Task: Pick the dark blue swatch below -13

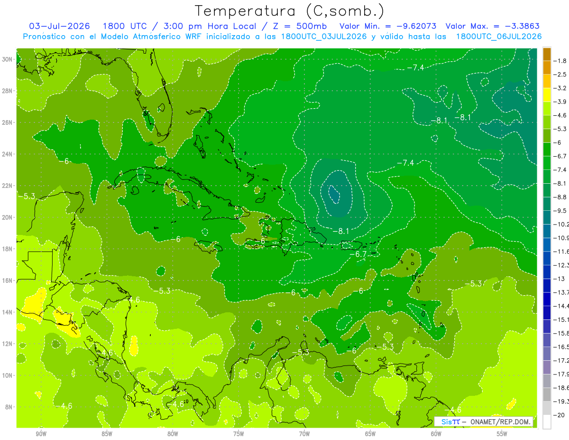Action: [547, 285]
